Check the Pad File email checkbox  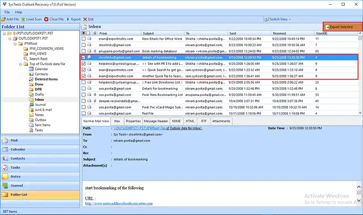click(x=83, y=114)
